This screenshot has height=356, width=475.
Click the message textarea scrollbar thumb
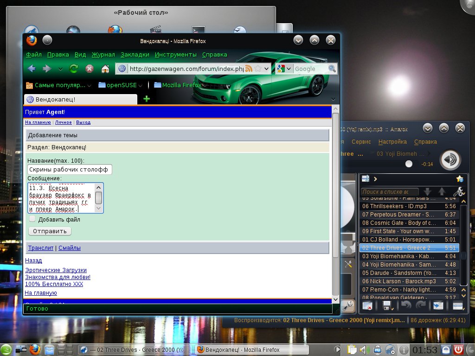point(98,198)
